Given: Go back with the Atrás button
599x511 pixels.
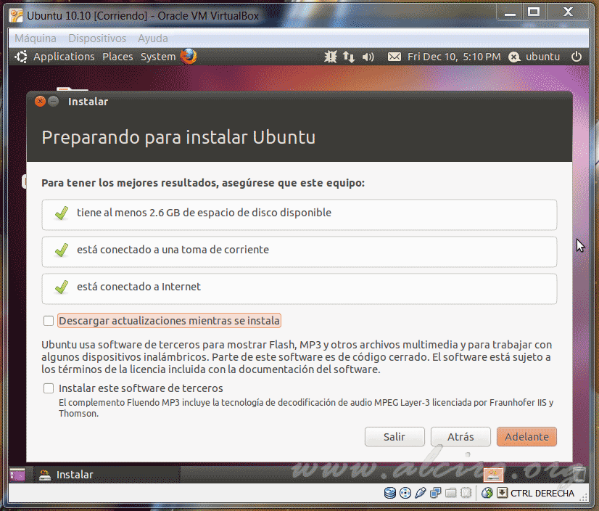Looking at the screenshot, I should (460, 437).
